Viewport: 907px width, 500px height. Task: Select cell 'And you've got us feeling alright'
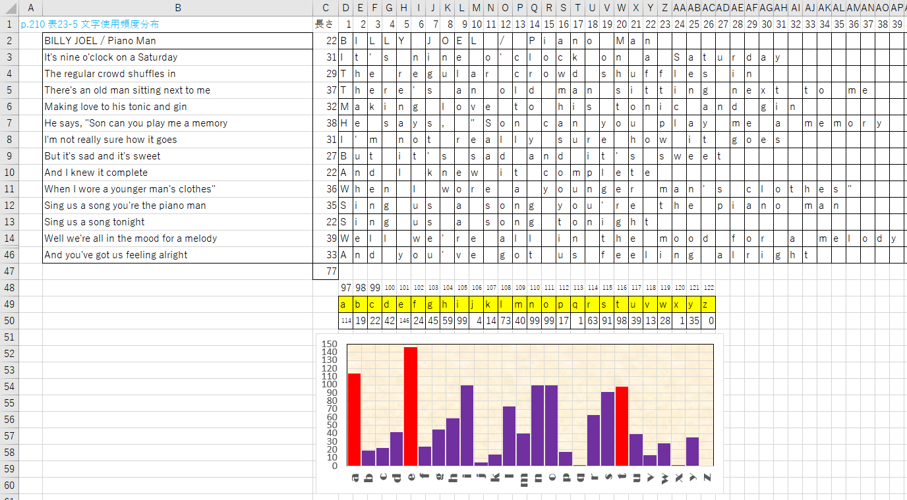(x=177, y=255)
